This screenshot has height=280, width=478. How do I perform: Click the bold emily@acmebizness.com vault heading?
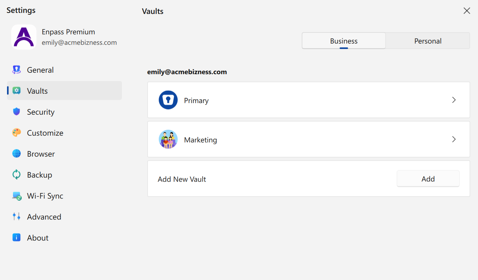coord(187,72)
